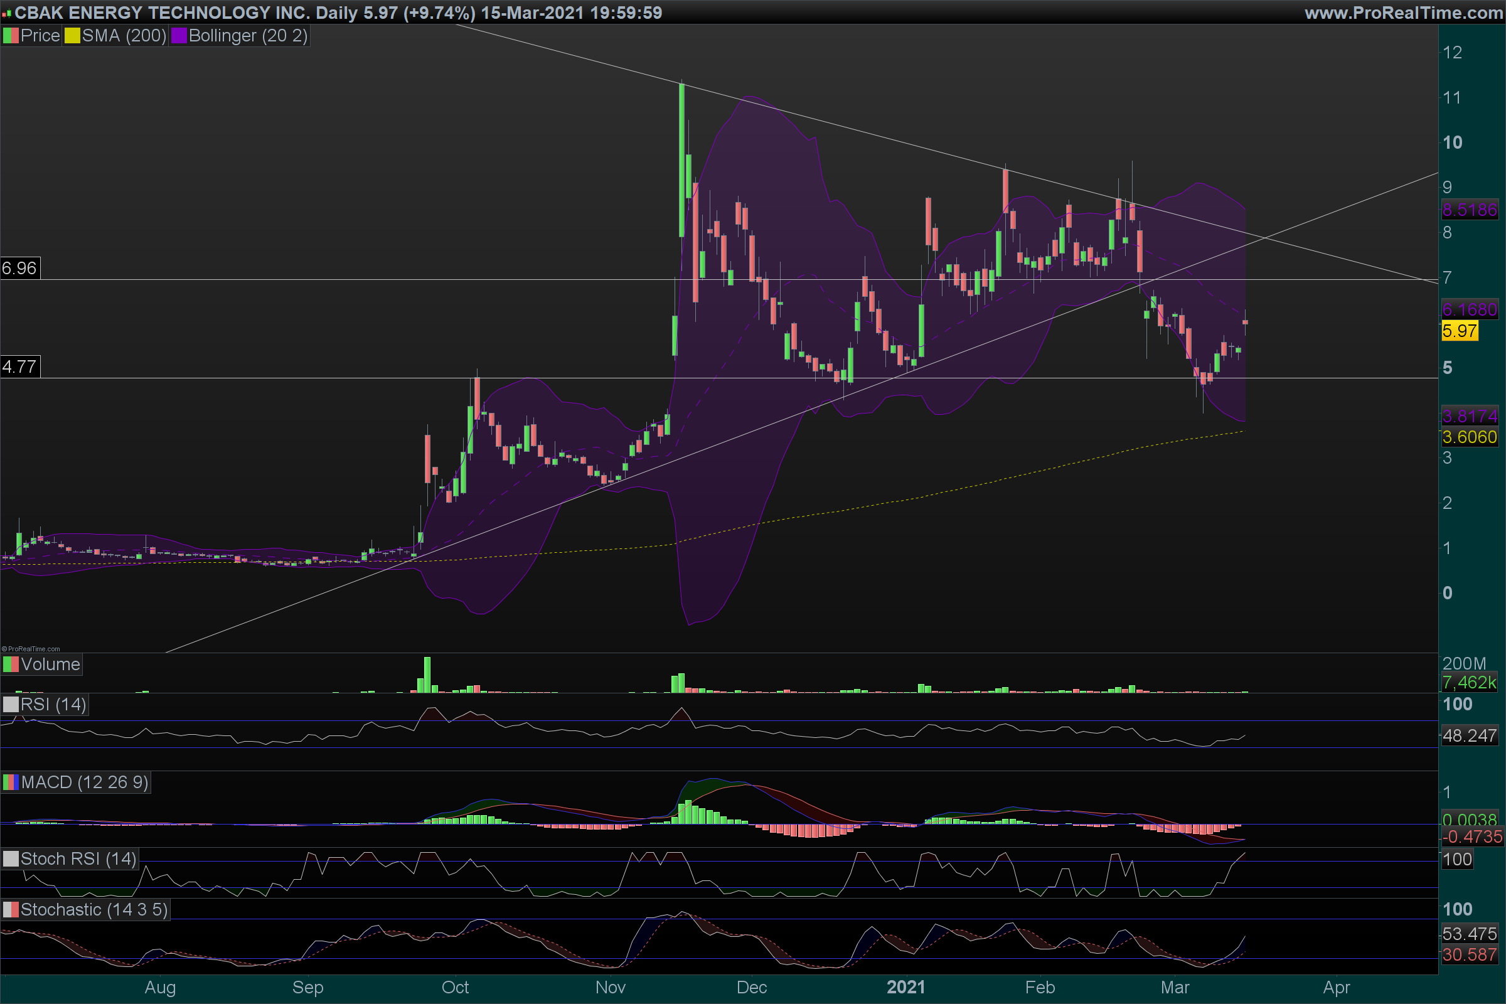This screenshot has width=1506, height=1004.
Task: Click the Stochastic (14 3 5) legend icon
Action: point(11,910)
